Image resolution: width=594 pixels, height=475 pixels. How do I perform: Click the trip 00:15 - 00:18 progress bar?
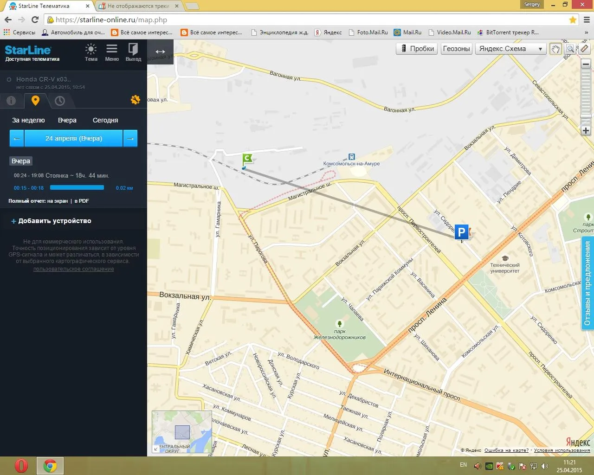click(77, 187)
